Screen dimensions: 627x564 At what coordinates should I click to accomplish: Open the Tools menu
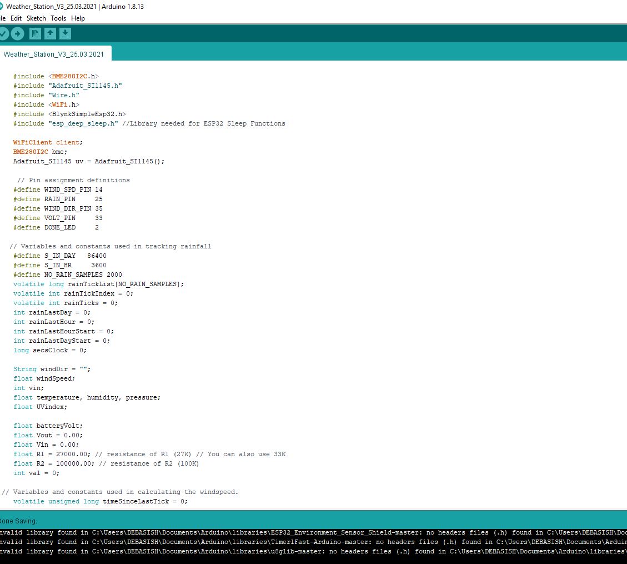58,18
